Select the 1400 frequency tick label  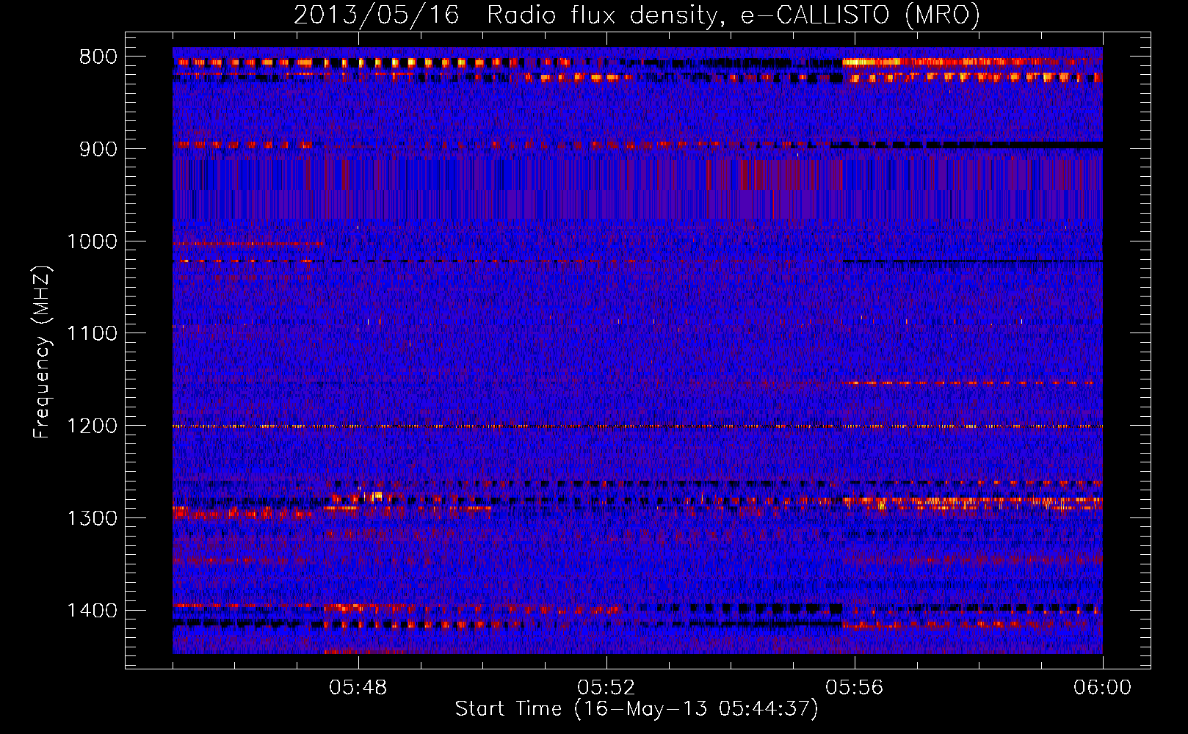(x=92, y=611)
